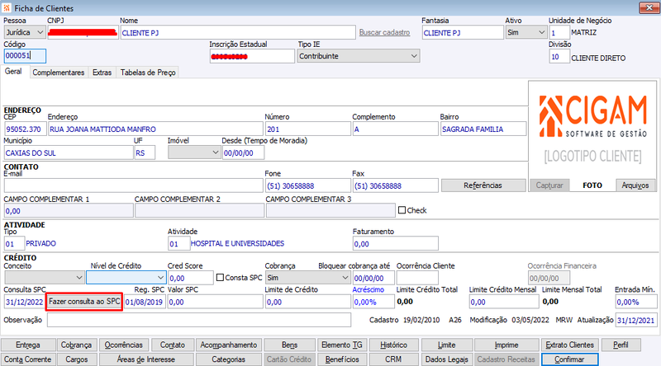The image size is (661, 366).
Task: Click the Ficha de Clientes title icon
Action: click(x=7, y=8)
